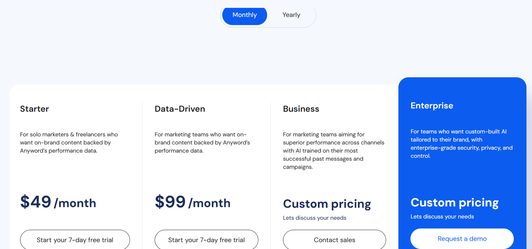Click the $49 /month price
This screenshot has width=532, height=249.
[58, 202]
